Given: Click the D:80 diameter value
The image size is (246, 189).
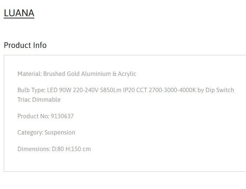Looking at the screenshot, I should [x=58, y=149].
